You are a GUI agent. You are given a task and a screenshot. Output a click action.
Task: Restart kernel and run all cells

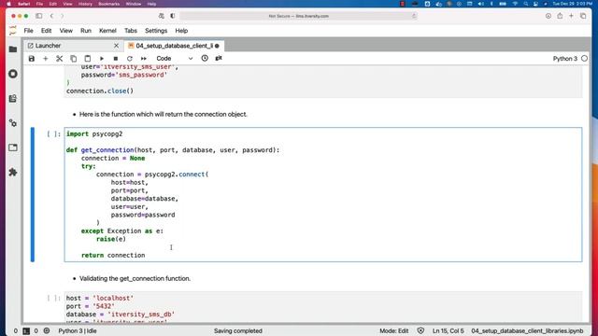143,59
